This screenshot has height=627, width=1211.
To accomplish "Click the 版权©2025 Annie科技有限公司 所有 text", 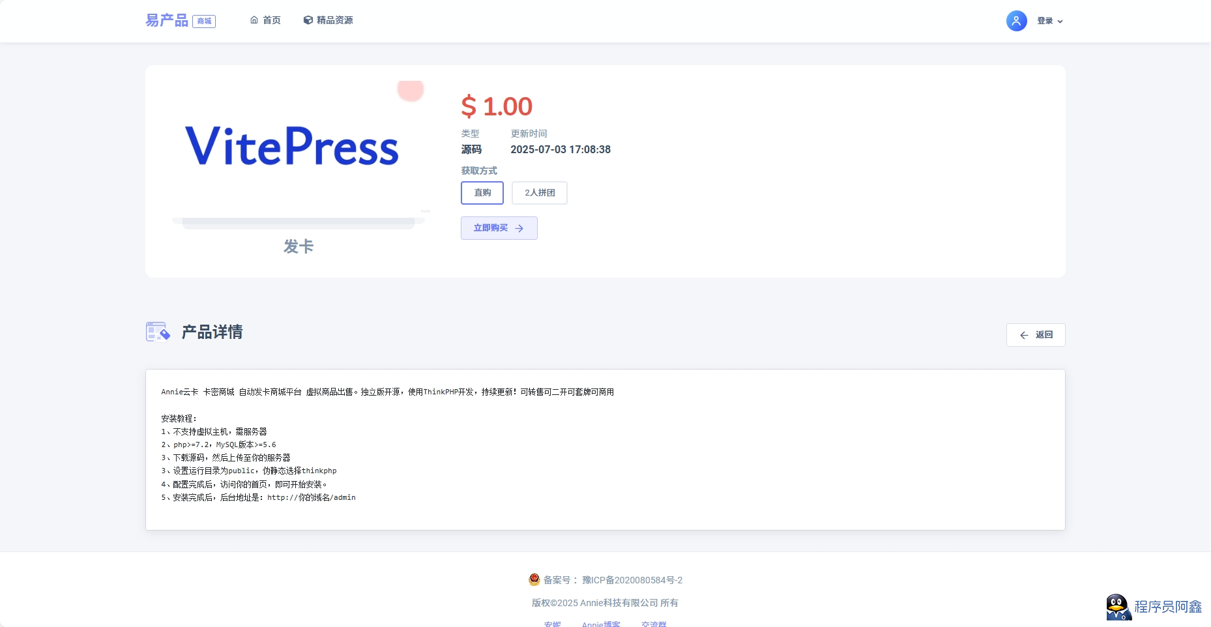I will [x=605, y=603].
